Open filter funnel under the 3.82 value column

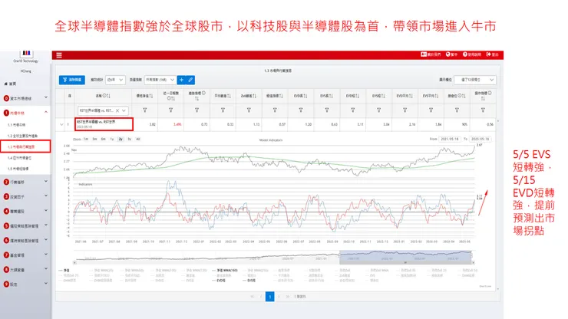point(144,110)
